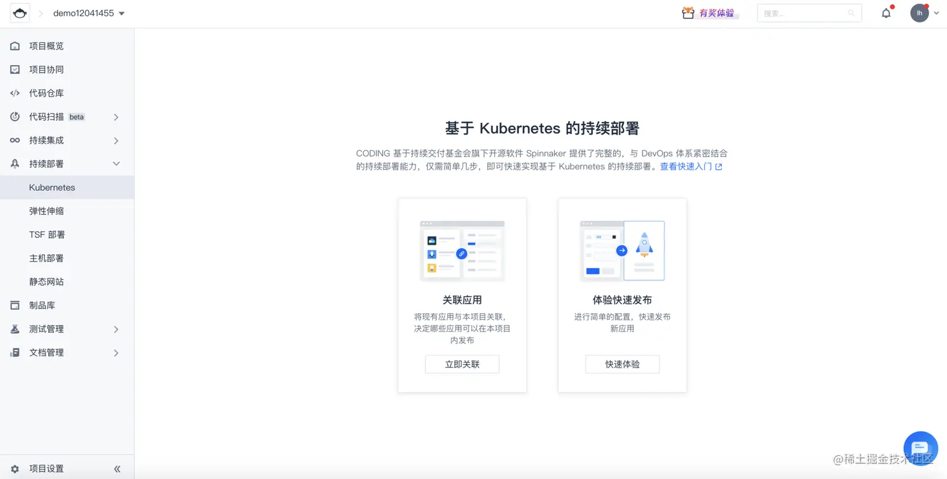Collapse the 持续部署 chevron
Screen dimensions: 947x479
tap(116, 164)
